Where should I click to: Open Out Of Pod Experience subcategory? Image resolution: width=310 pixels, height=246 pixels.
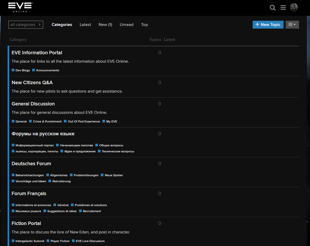[82, 121]
